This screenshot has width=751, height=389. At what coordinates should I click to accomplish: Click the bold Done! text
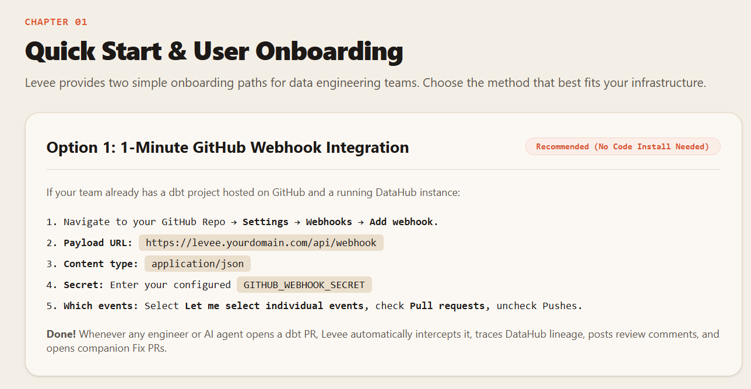coord(61,334)
